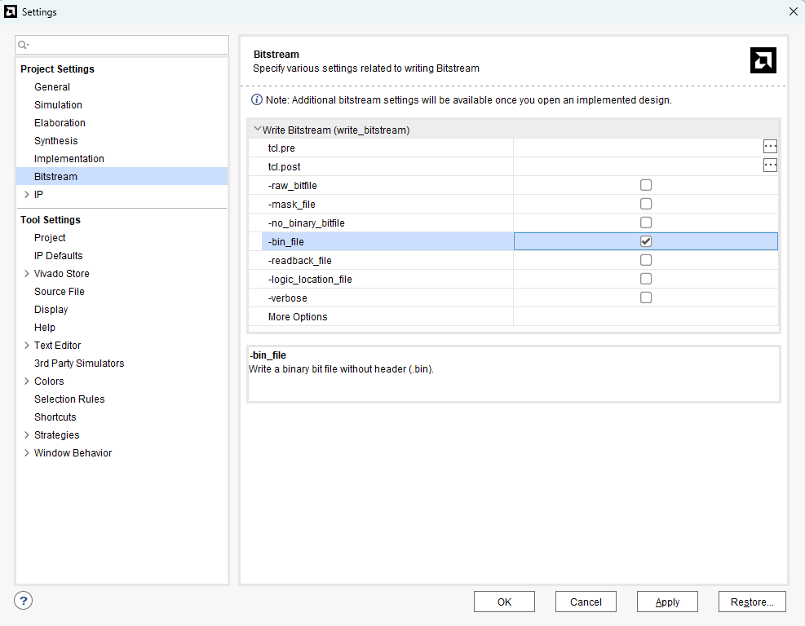This screenshot has width=805, height=626.
Task: Select Synthesis in Project Settings
Action: pos(56,141)
